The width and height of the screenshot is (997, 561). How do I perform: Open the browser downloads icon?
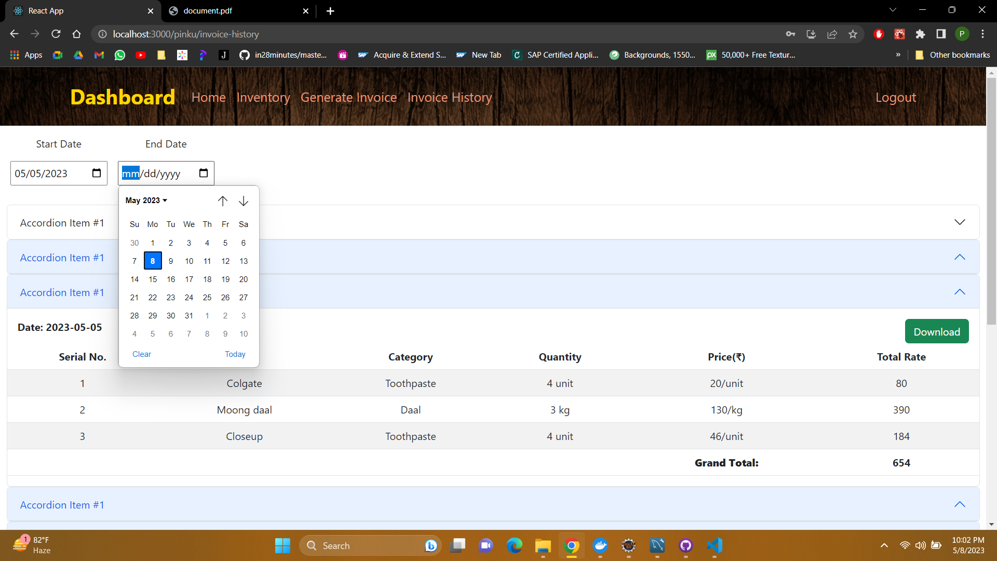tap(811, 34)
